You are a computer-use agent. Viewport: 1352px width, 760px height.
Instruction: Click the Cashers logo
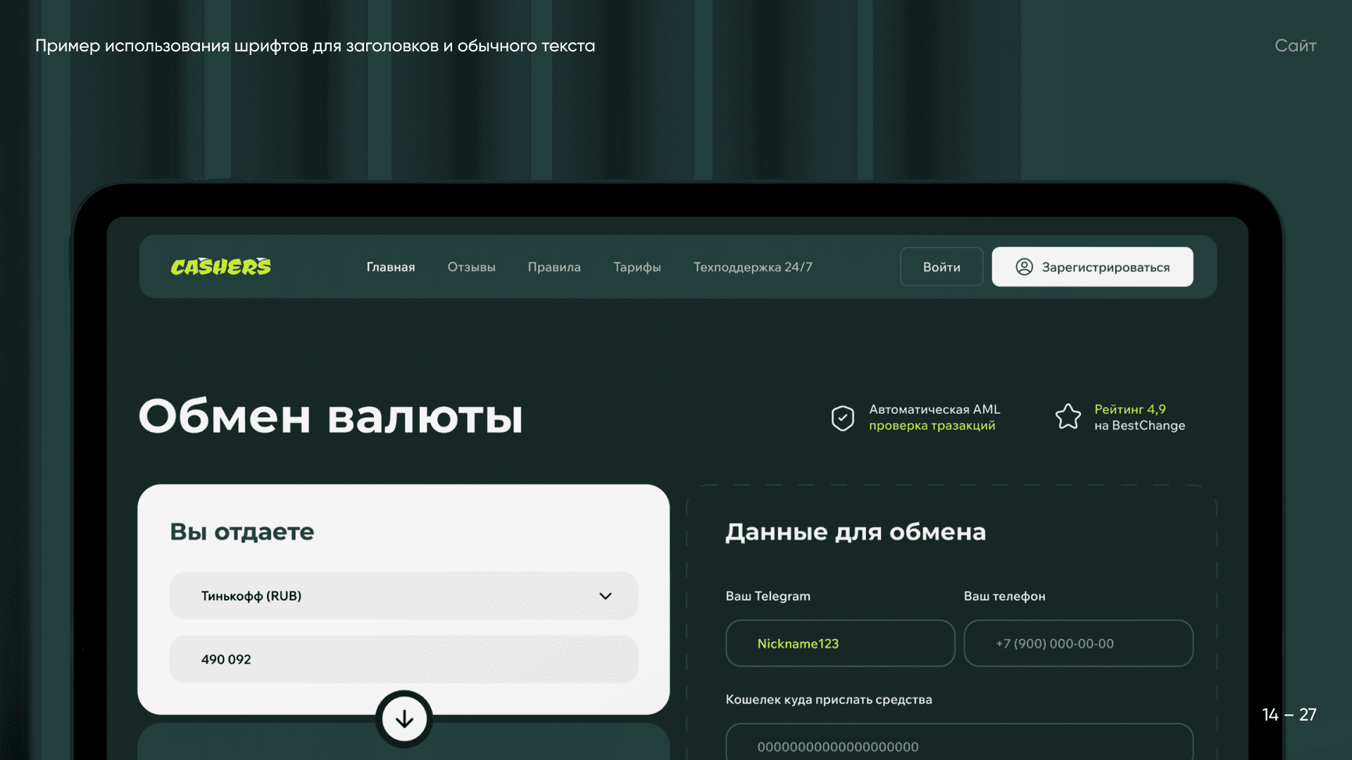tap(220, 267)
